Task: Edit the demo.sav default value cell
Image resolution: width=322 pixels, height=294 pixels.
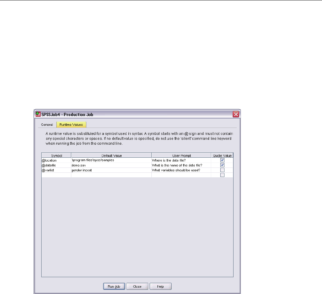Action: click(111, 165)
